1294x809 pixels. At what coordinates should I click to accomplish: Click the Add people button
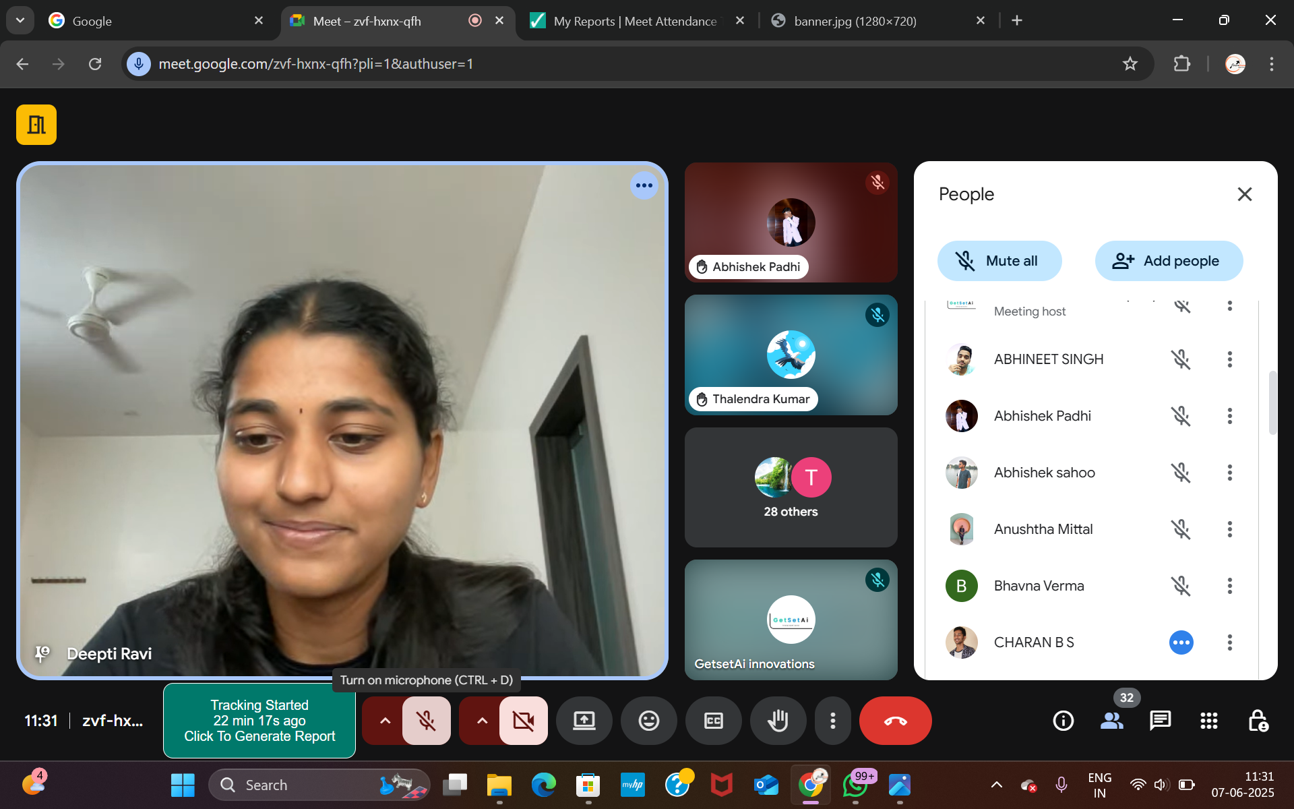coord(1169,261)
